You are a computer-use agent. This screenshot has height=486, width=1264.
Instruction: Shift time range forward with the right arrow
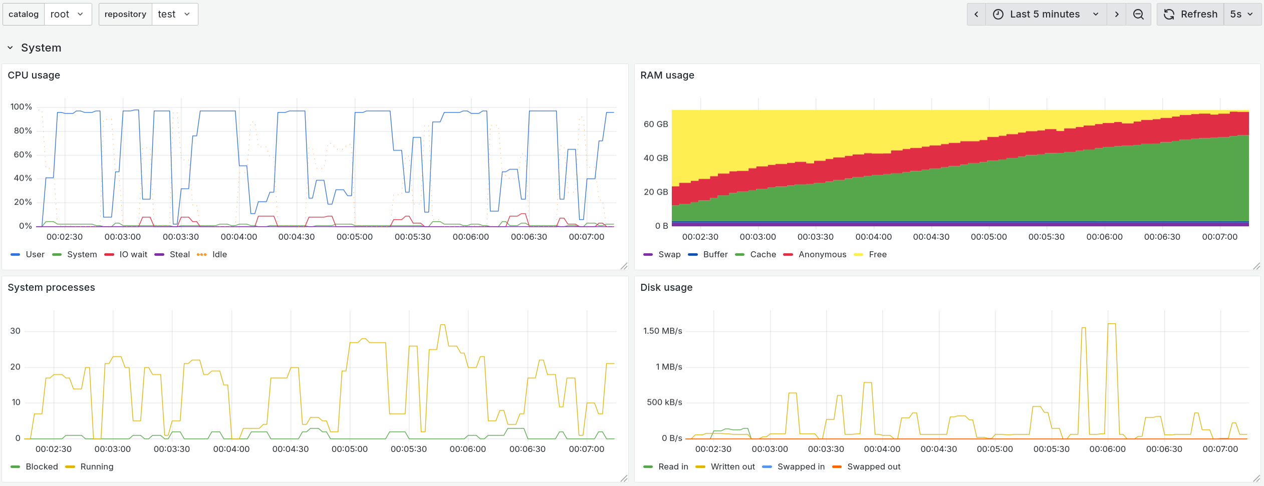tap(1116, 14)
